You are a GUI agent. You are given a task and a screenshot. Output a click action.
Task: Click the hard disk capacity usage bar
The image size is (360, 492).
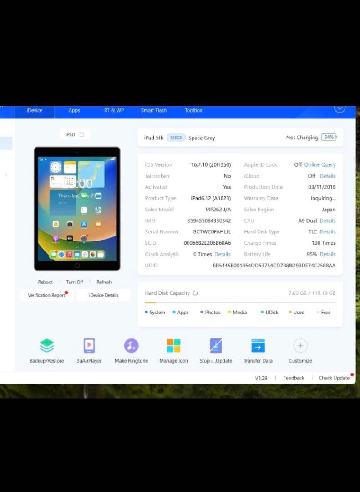[240, 302]
